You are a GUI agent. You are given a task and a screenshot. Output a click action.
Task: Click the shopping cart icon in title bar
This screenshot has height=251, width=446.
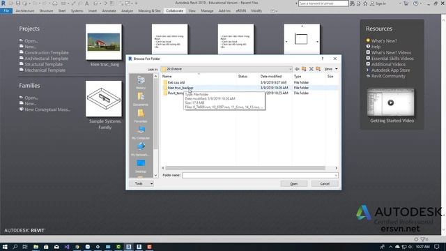(406, 3)
